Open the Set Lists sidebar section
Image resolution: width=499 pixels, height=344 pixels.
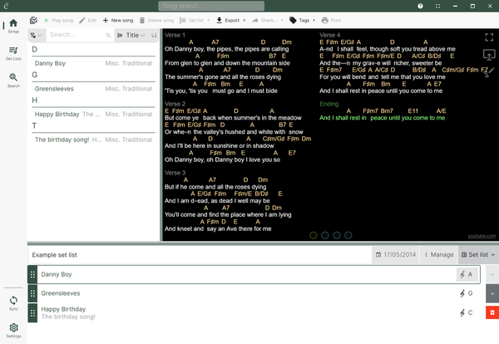coord(13,53)
